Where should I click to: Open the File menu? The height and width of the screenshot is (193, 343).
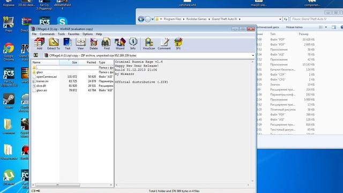click(x=34, y=34)
